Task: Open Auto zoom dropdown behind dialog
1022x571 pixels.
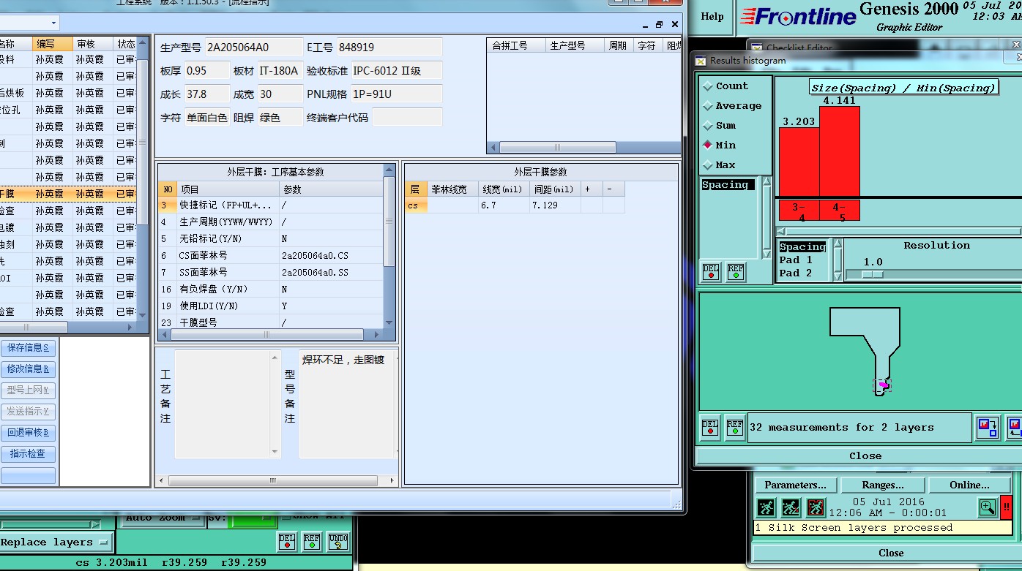Action: 161,518
